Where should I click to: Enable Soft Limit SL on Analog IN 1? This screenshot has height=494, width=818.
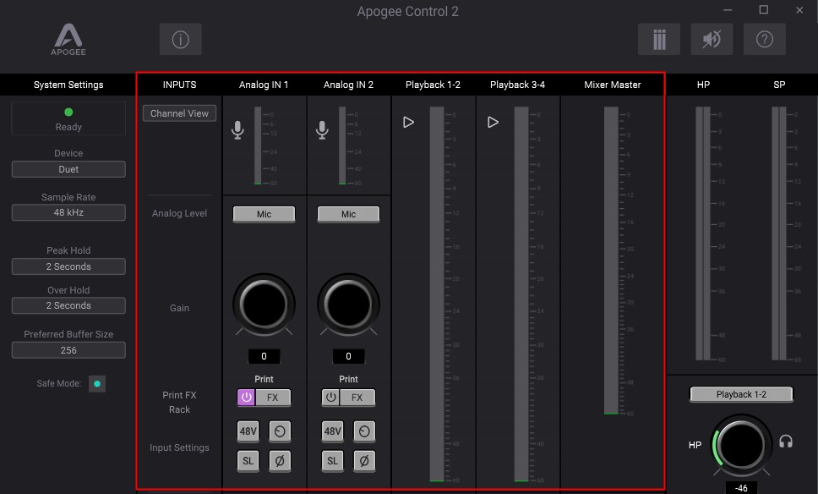(248, 460)
